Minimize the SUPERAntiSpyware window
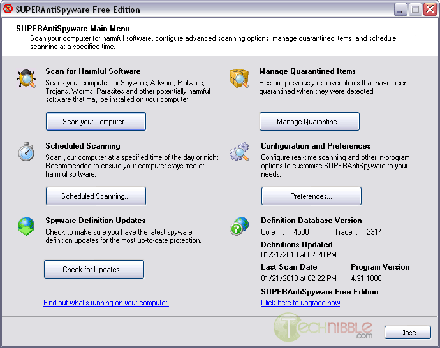 (x=400, y=10)
